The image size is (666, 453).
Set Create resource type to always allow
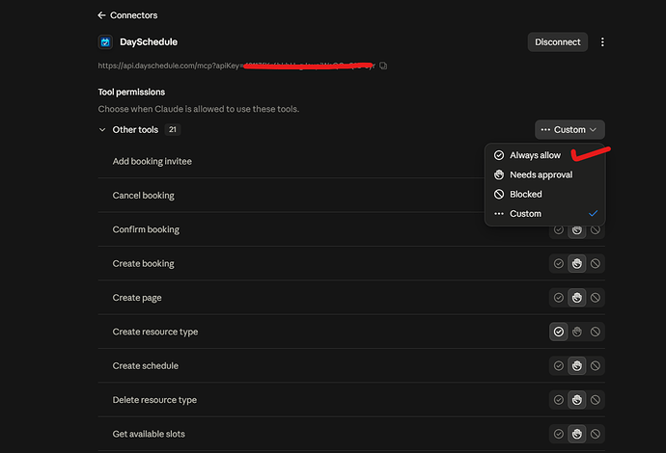(x=559, y=332)
